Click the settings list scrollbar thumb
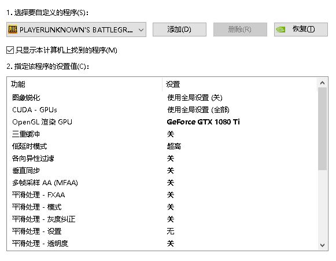The width and height of the screenshot is (336, 261). tap(323, 129)
